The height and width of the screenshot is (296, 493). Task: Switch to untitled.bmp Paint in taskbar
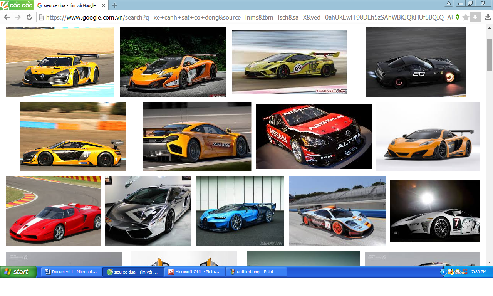(x=256, y=272)
